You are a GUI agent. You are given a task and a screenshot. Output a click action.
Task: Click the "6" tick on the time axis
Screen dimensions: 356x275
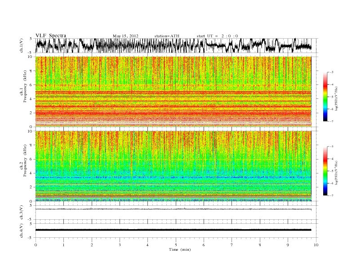[x=204, y=245]
